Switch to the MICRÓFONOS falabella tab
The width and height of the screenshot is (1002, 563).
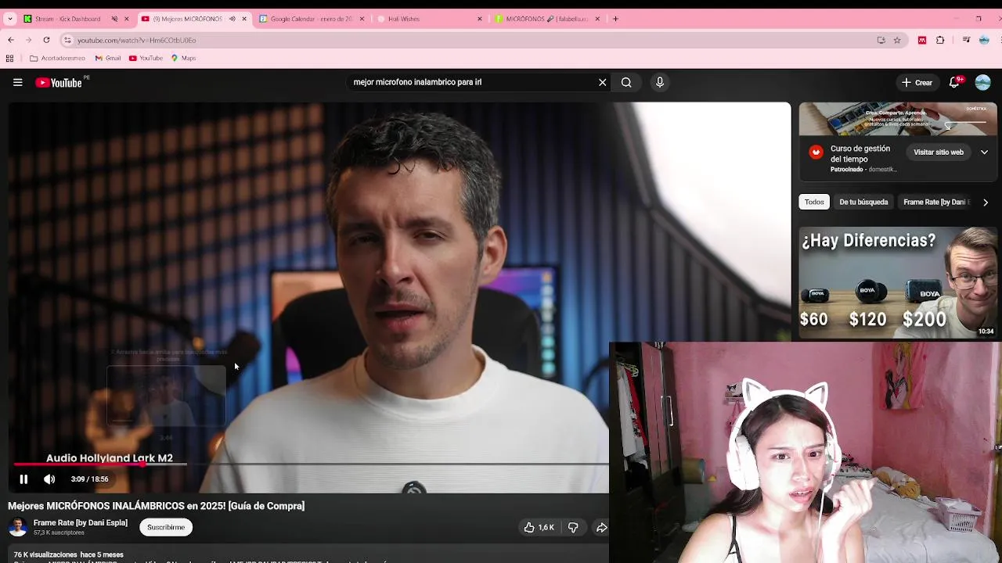pyautogui.click(x=546, y=19)
